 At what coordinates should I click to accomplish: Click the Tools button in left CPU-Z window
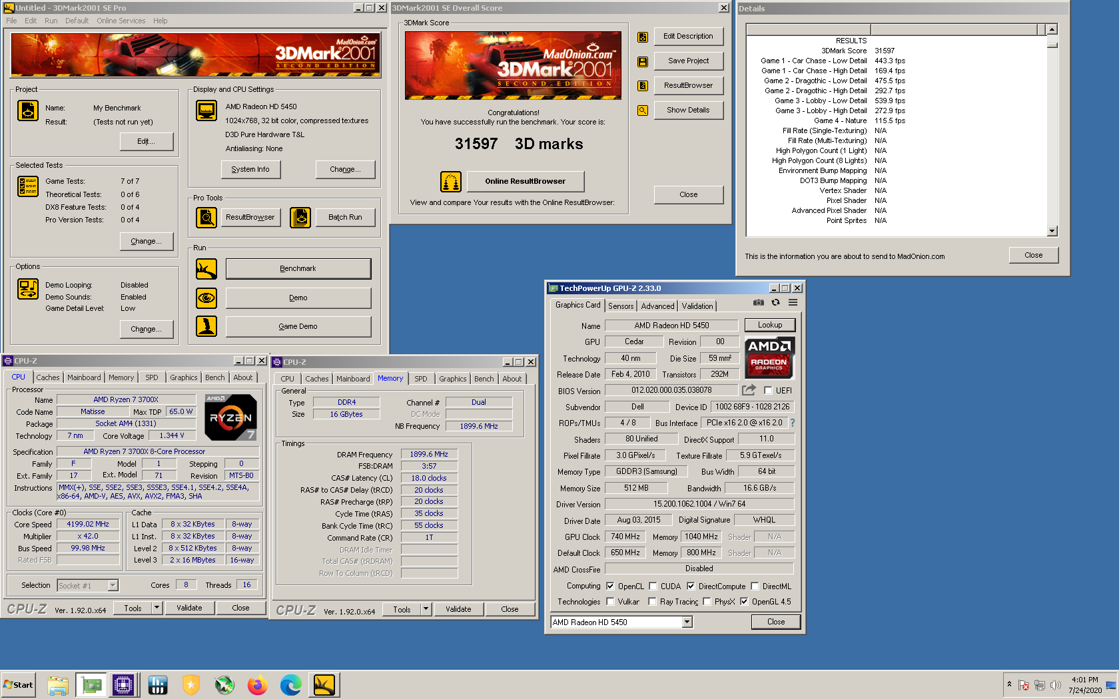pos(133,608)
